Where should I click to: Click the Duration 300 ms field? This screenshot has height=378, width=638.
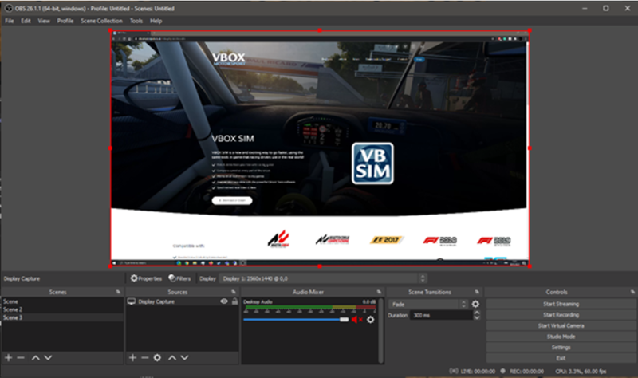[442, 315]
